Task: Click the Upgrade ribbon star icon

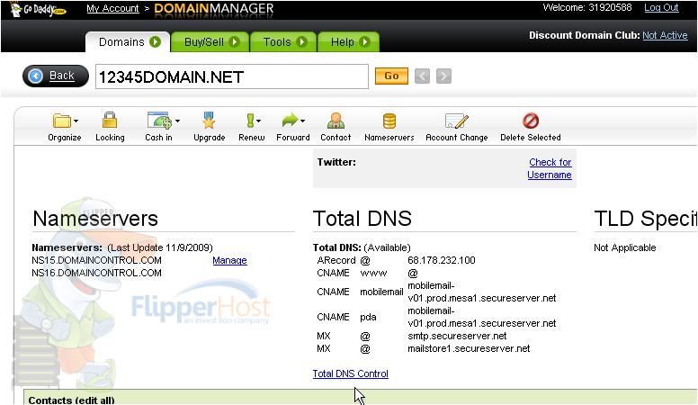Action: tap(209, 121)
